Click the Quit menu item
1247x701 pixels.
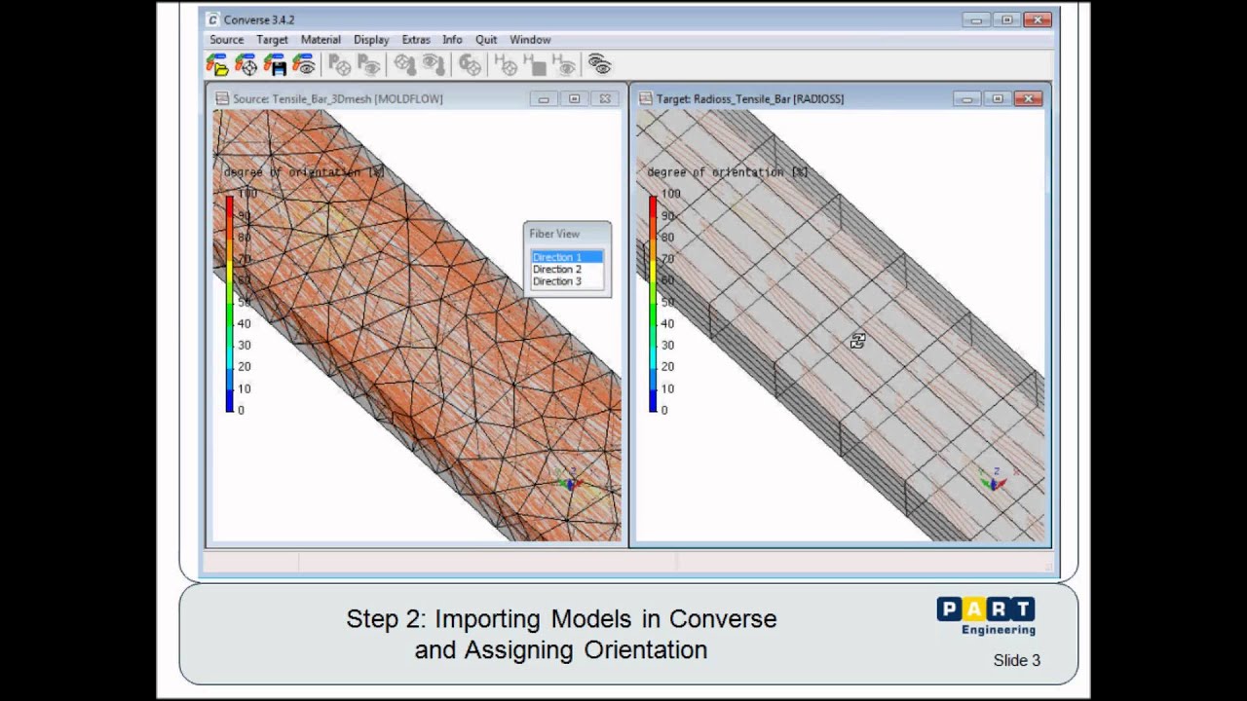486,40
